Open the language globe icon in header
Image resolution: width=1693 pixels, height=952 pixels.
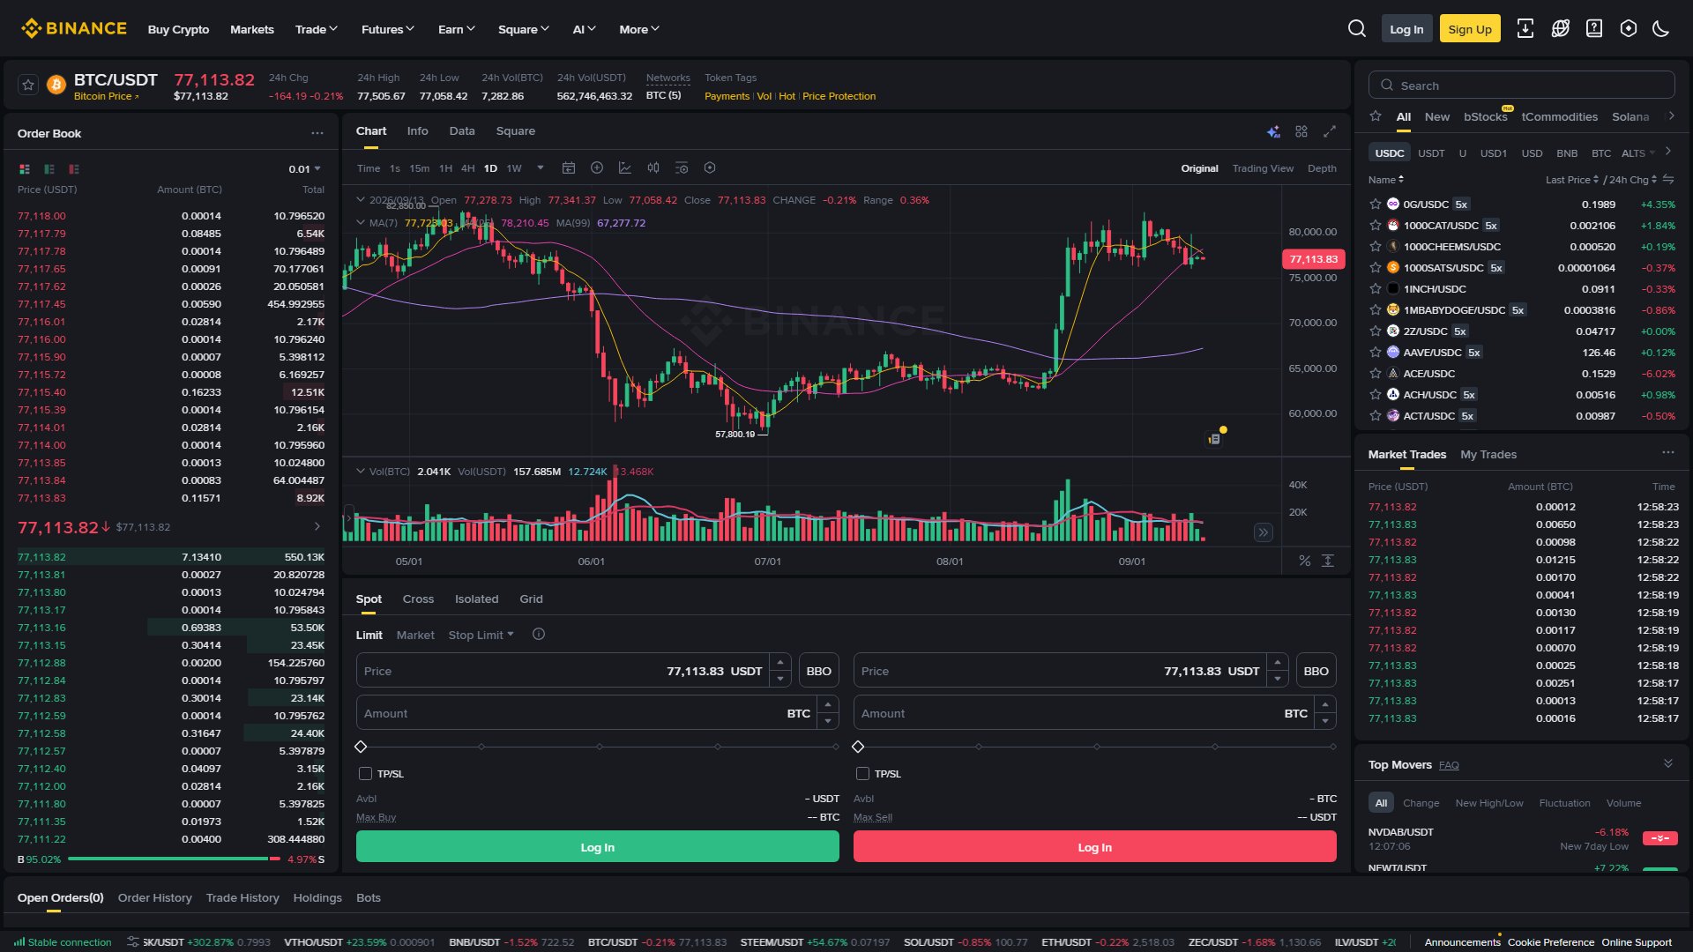pyautogui.click(x=1560, y=29)
